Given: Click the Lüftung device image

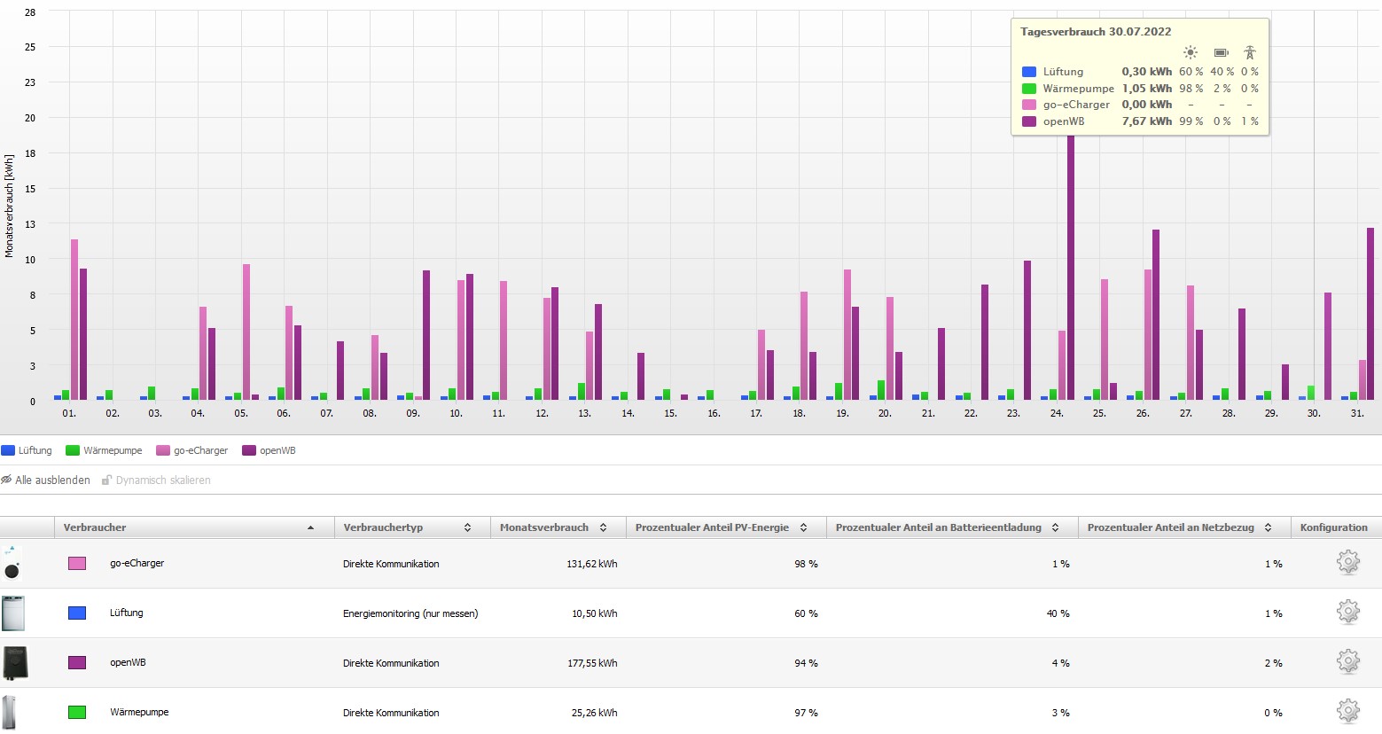Looking at the screenshot, I should 13,613.
